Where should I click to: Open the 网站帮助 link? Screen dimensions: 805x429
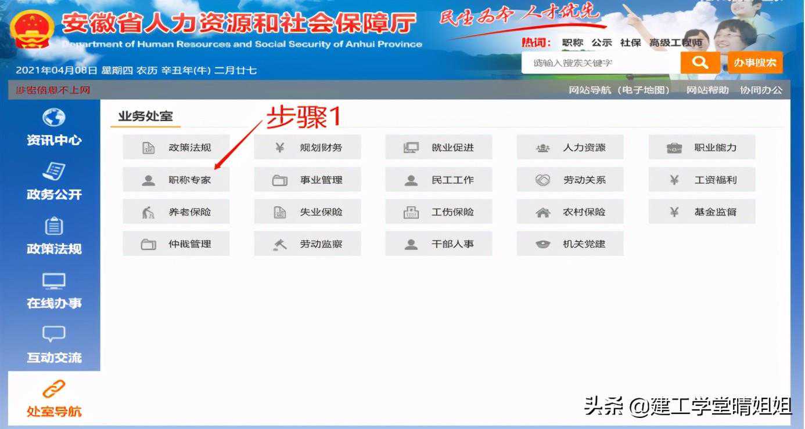[707, 90]
